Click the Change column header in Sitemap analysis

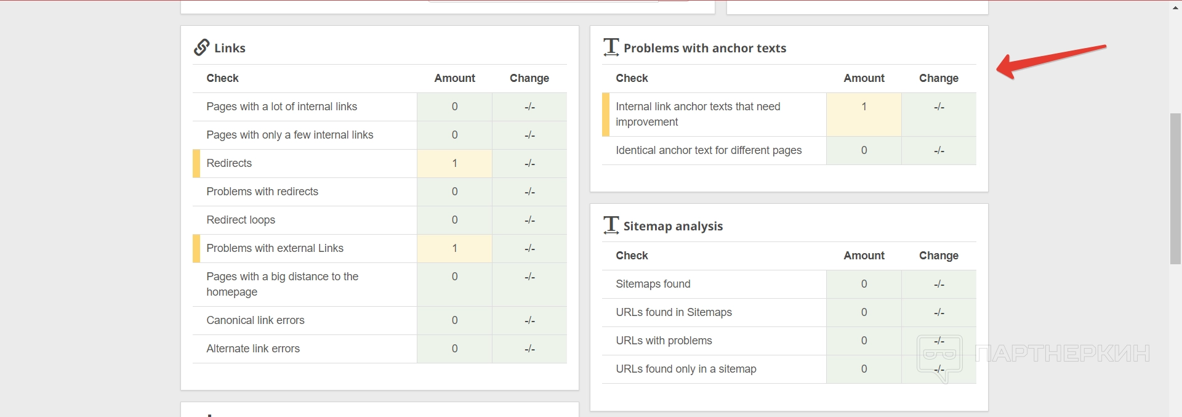(x=938, y=256)
